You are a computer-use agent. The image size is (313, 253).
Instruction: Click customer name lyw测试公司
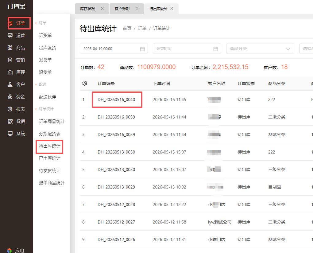(x=220, y=222)
